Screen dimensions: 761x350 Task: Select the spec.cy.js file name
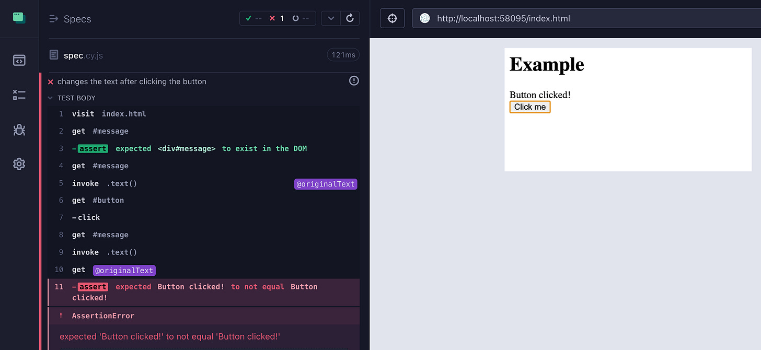pyautogui.click(x=84, y=55)
